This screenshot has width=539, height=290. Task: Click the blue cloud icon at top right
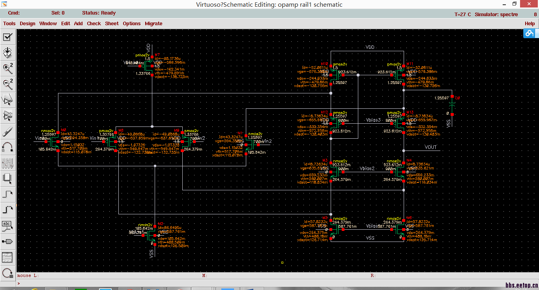(x=529, y=34)
